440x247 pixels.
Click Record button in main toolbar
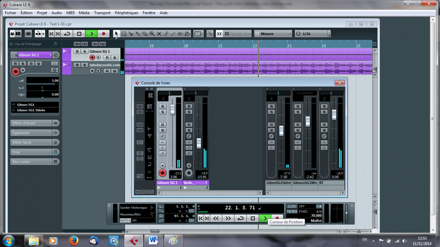click(103, 34)
